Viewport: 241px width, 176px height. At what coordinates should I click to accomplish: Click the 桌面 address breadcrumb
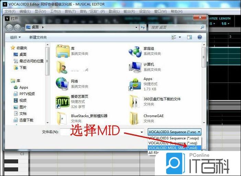[35, 27]
